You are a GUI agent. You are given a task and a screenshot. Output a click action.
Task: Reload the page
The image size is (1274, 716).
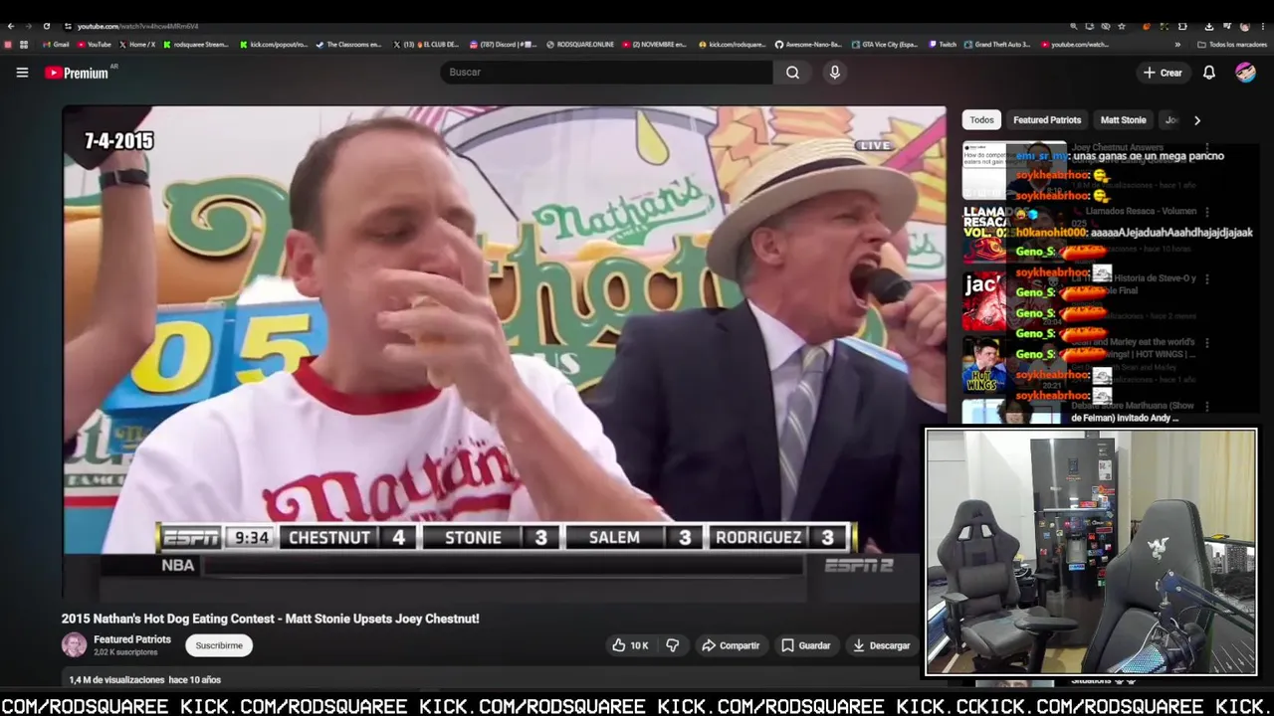pyautogui.click(x=46, y=26)
